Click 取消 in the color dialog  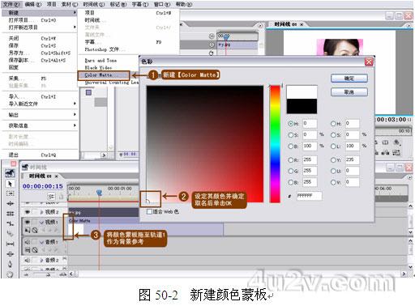pyautogui.click(x=349, y=92)
